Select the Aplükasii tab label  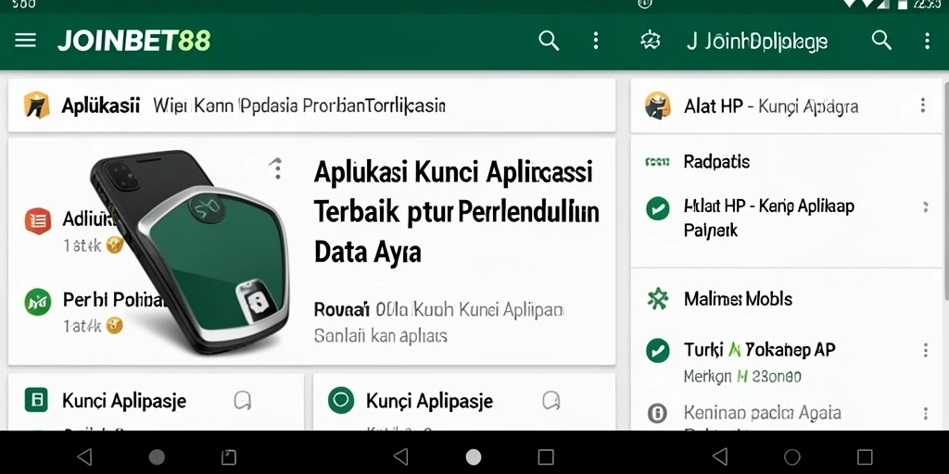click(100, 106)
